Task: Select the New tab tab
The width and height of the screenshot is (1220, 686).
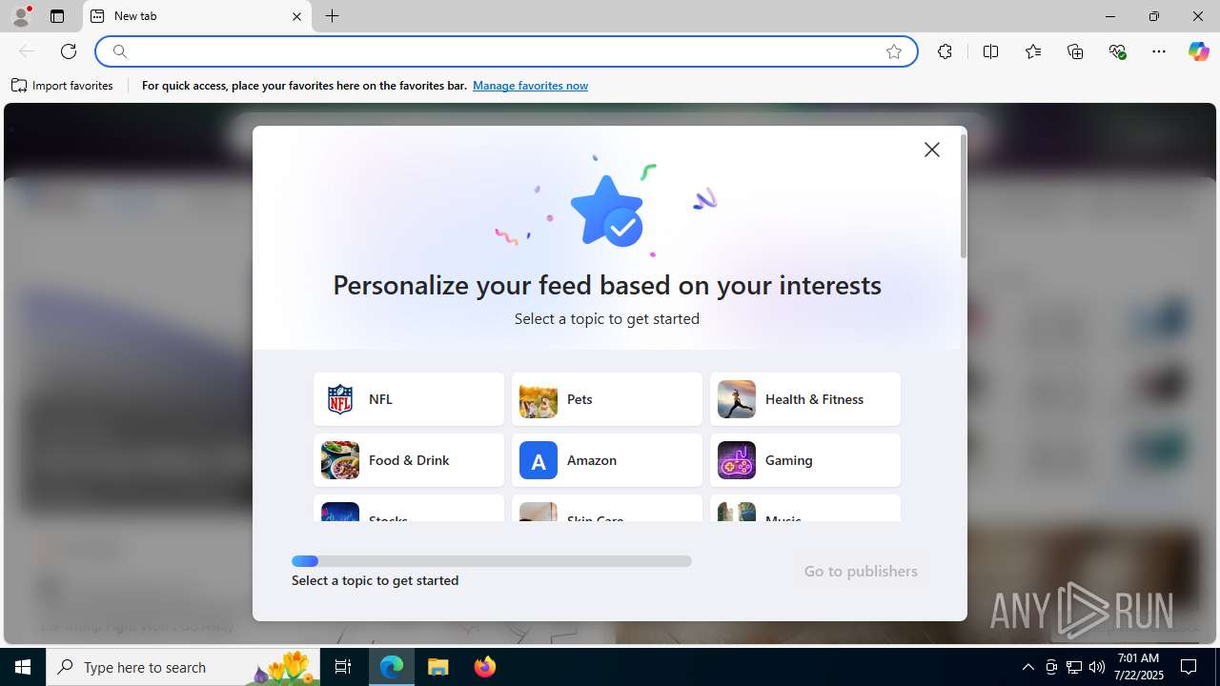Action: pyautogui.click(x=197, y=16)
